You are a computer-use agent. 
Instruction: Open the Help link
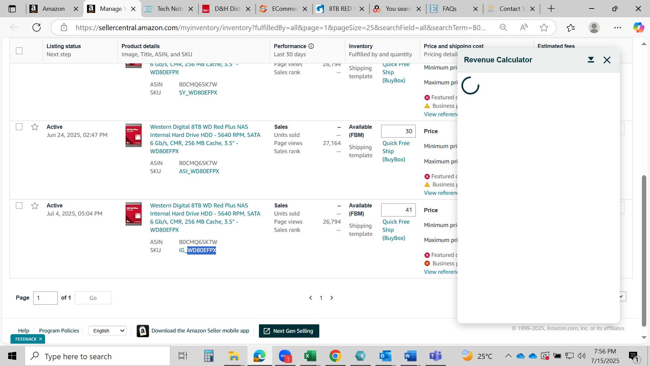[x=23, y=331]
